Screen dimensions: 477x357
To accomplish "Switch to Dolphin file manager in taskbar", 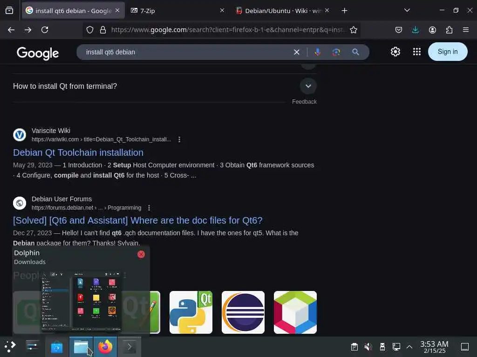I will [x=81, y=347].
